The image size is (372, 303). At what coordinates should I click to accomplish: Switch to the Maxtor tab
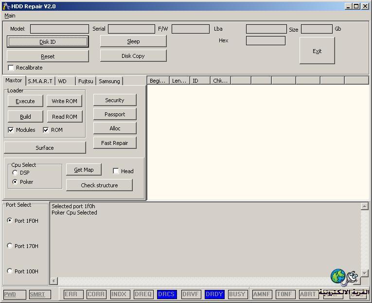tap(14, 80)
